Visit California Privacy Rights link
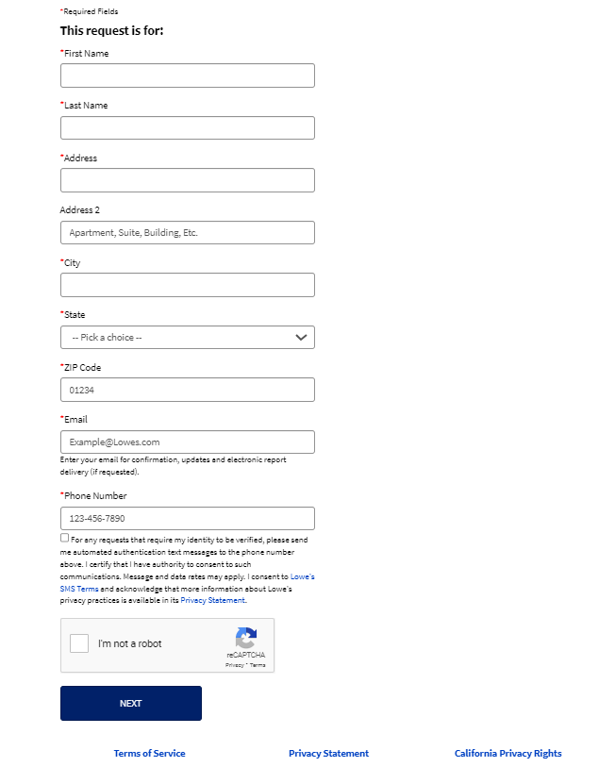The height and width of the screenshot is (767, 599). click(x=508, y=753)
